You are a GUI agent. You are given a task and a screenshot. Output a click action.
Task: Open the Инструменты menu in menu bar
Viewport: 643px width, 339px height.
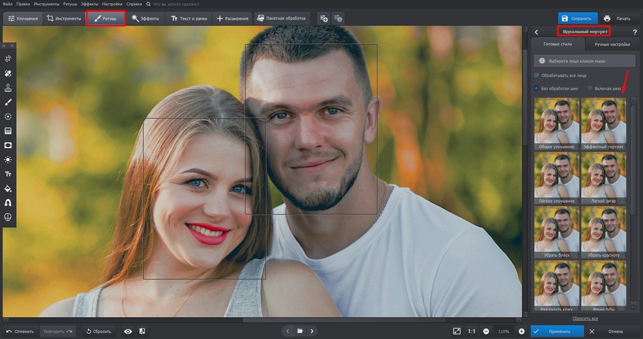click(x=46, y=4)
